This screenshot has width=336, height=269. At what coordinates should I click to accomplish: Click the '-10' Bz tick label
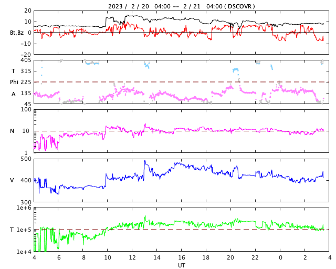[26, 44]
